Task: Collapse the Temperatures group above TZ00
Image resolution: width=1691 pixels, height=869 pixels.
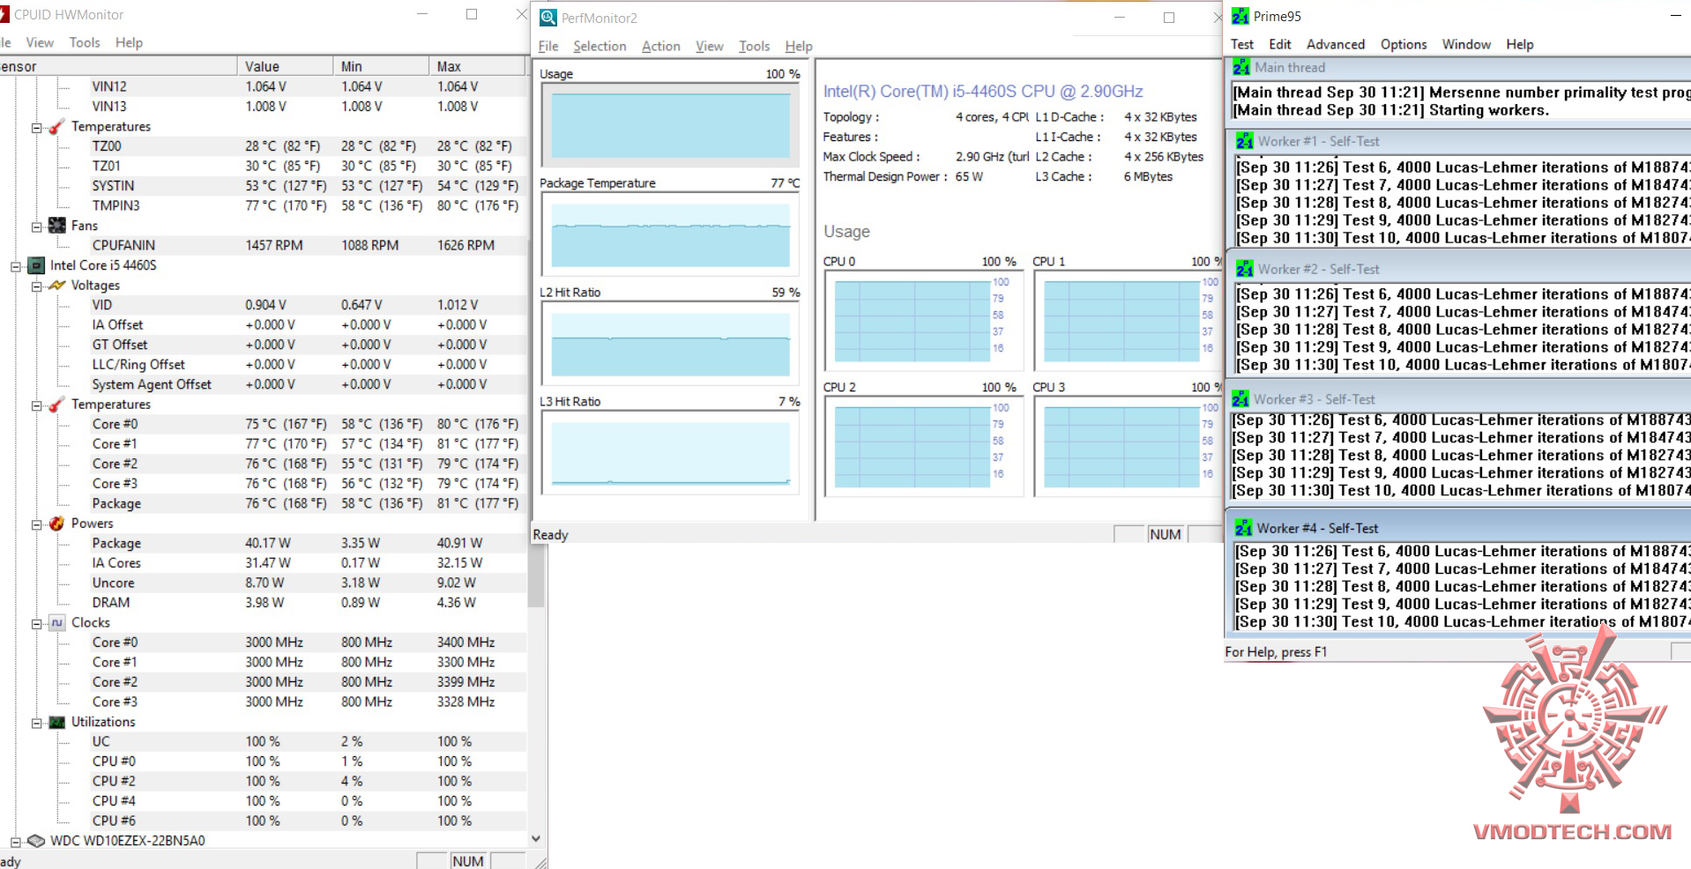Action: [x=37, y=128]
